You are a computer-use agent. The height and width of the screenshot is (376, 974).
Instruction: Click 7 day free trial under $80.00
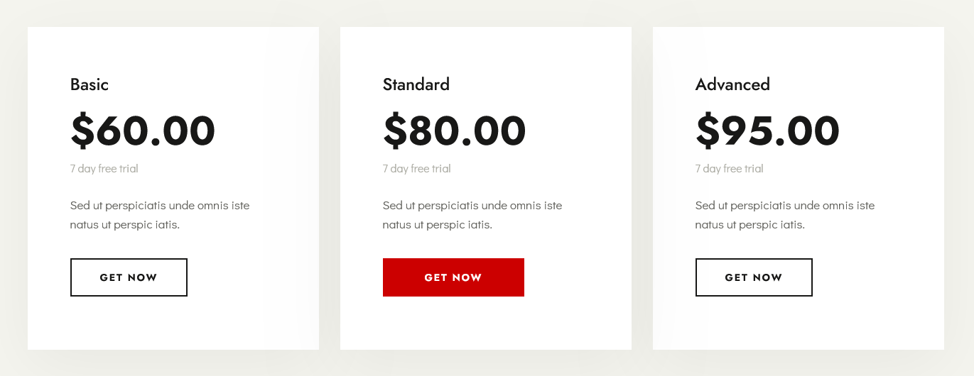[417, 168]
